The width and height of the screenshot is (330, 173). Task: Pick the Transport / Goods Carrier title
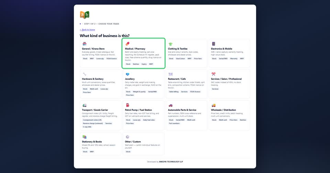95,110
